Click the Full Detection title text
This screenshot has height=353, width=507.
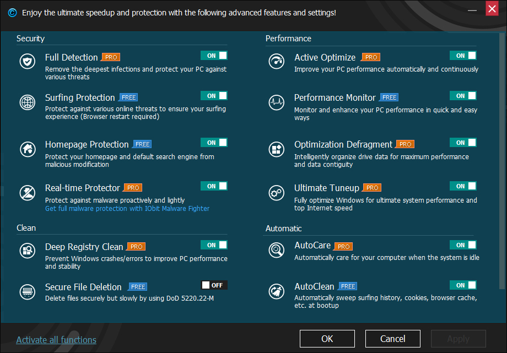72,57
